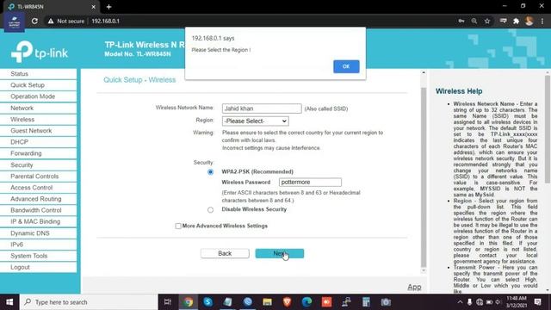Open Quick Setup in the sidebar
Screen dimensions: 551x310
coord(38,85)
